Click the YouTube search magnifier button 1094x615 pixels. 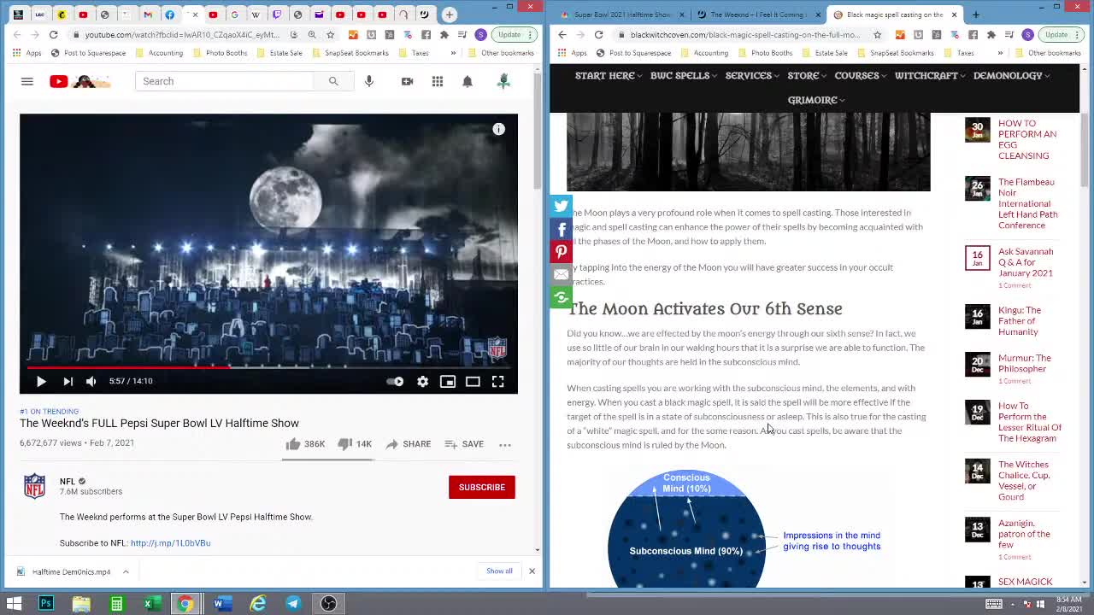point(333,81)
